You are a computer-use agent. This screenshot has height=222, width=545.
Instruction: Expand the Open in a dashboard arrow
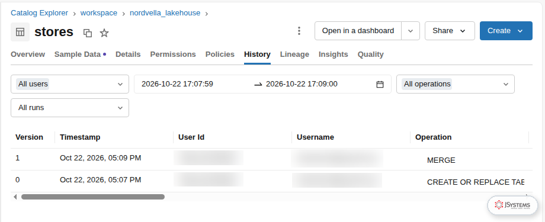point(411,31)
